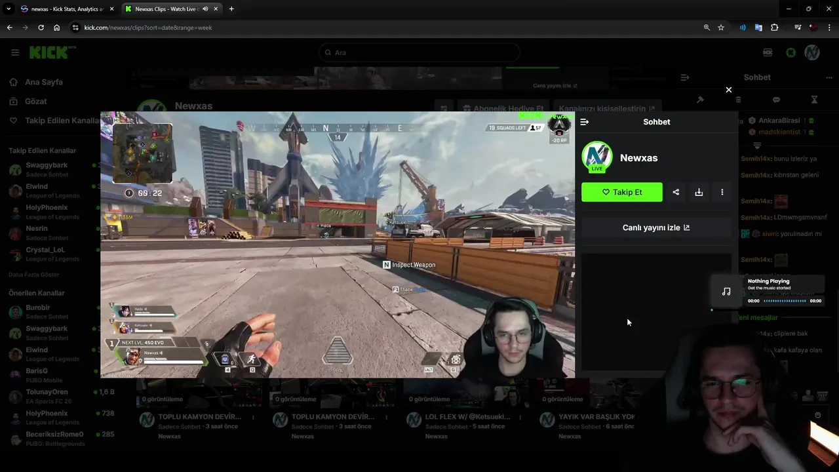This screenshot has width=839, height=472.
Task: Open followed channel HolyPhoenix League of Legends
Action: click(52, 212)
